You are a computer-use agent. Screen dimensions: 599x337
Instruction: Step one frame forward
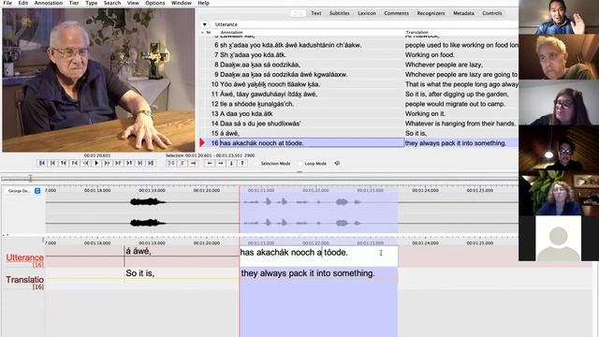(118, 163)
